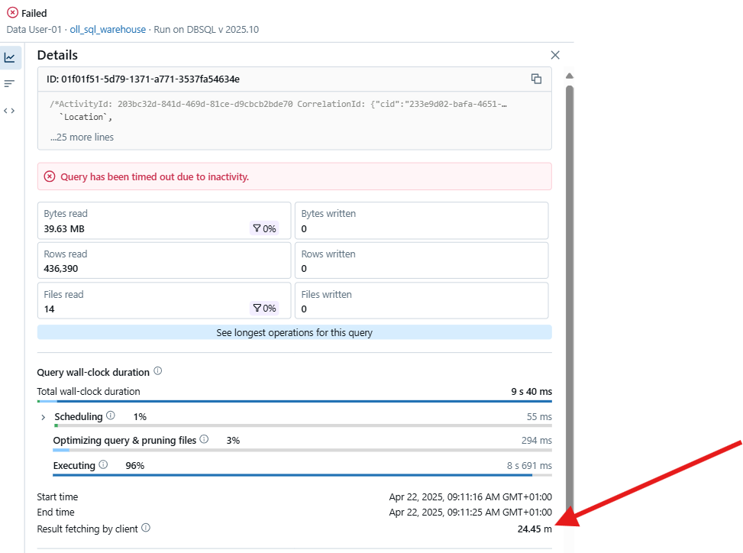Click the filter 0% icon on Bytes read

264,228
